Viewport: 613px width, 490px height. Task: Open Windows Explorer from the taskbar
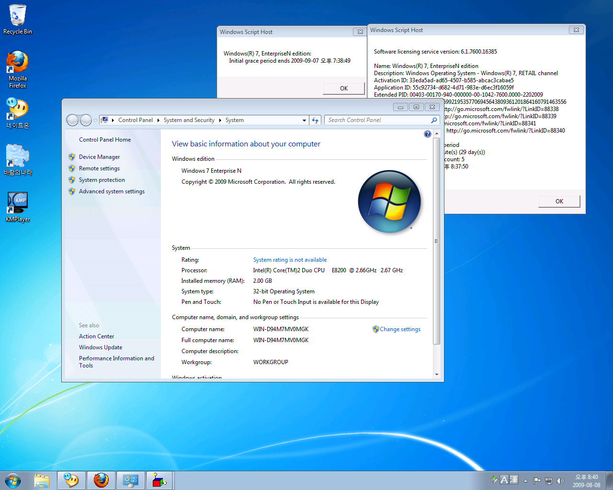[x=42, y=480]
